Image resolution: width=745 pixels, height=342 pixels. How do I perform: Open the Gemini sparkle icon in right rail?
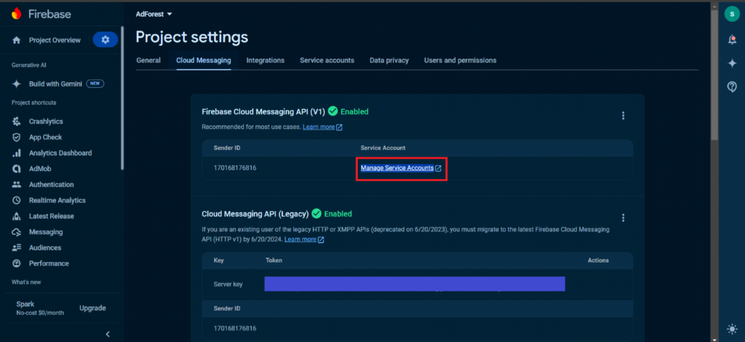click(732, 63)
